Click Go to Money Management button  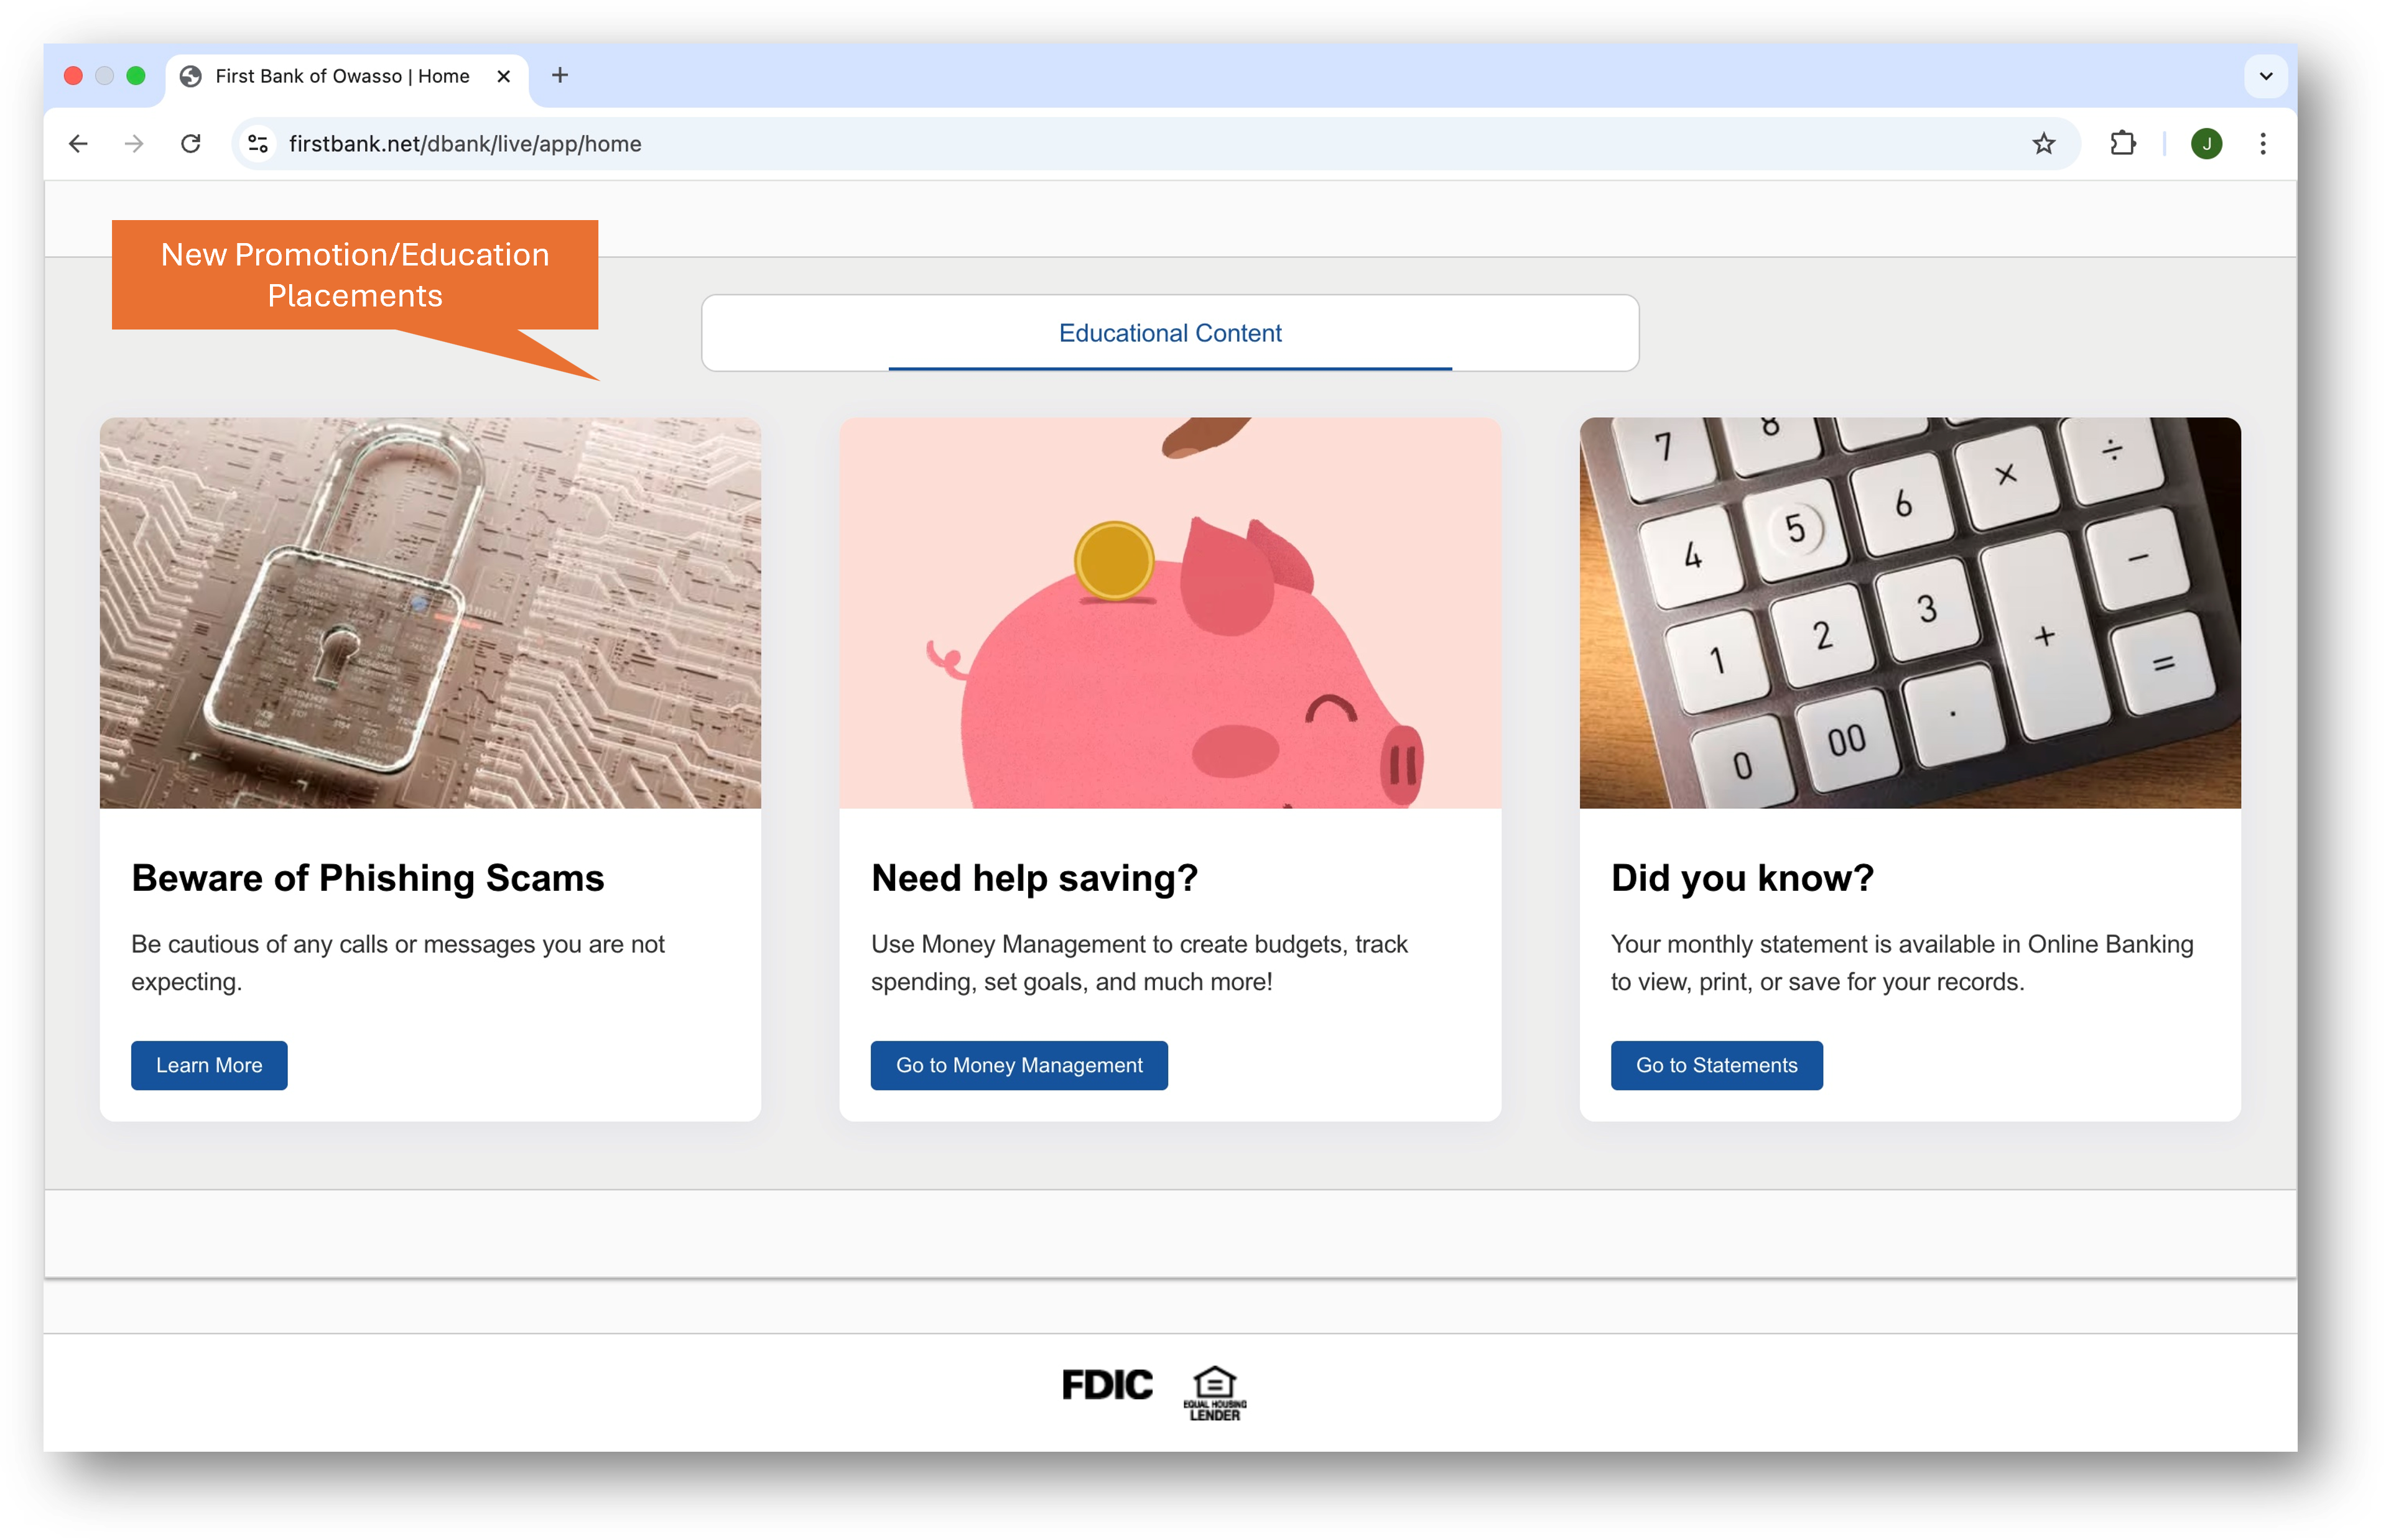click(x=1018, y=1065)
